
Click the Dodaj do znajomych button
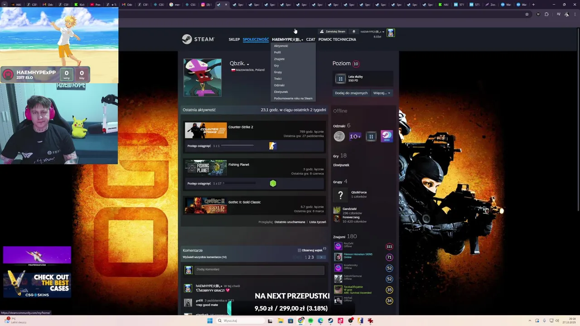coord(351,93)
